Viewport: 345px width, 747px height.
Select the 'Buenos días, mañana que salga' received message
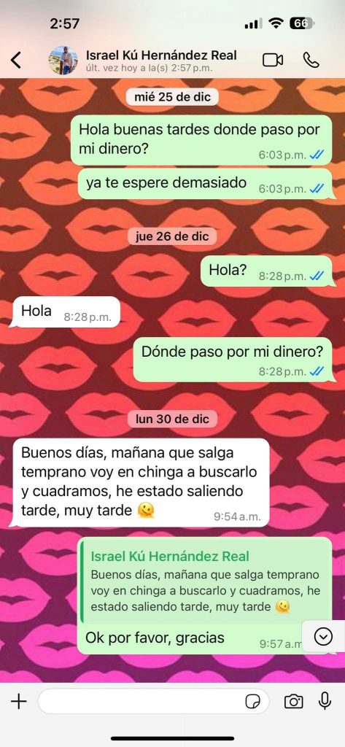click(139, 483)
